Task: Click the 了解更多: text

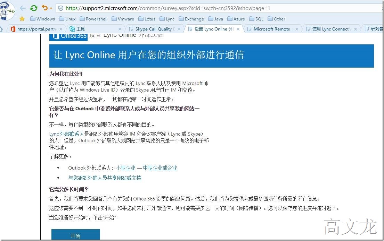Action: 60,157
